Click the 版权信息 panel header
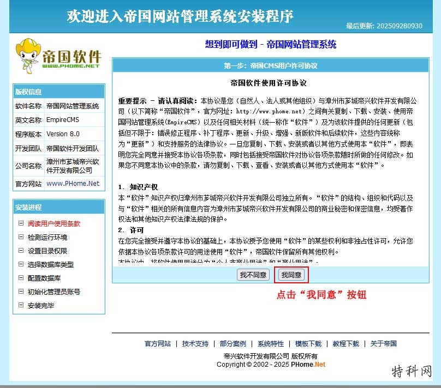This screenshot has width=441, height=388. click(59, 92)
